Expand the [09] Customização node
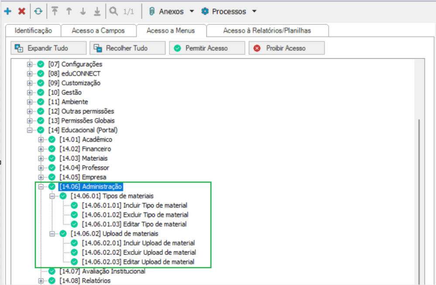Screen dimensions: 436x285 (x=30, y=83)
